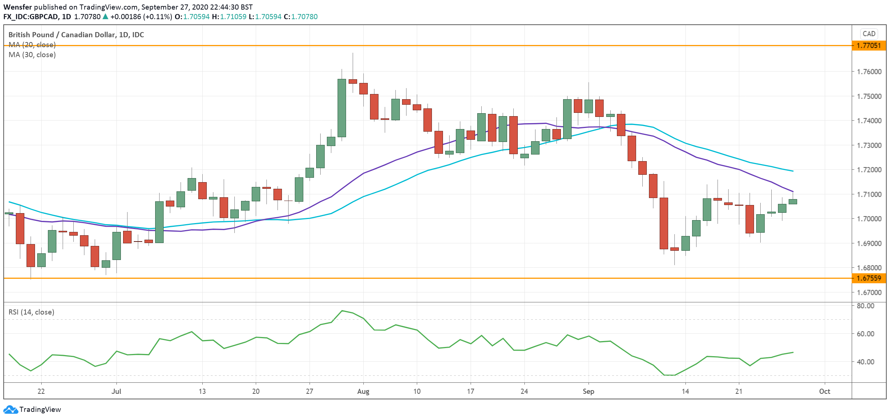The height and width of the screenshot is (420, 890).
Task: Click the RSI peak near the 80 line
Action: [x=342, y=310]
